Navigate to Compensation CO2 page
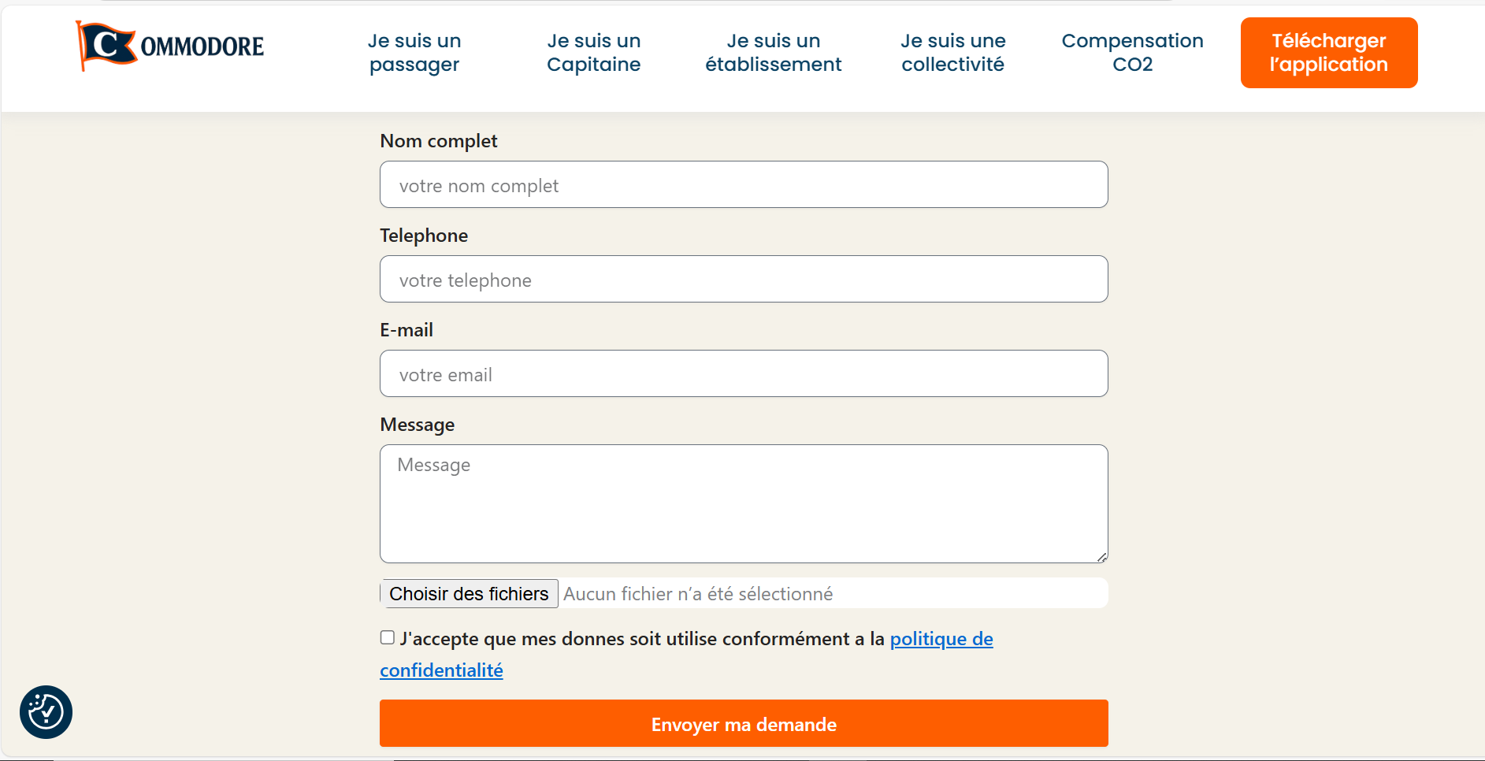Image resolution: width=1485 pixels, height=761 pixels. pos(1132,53)
